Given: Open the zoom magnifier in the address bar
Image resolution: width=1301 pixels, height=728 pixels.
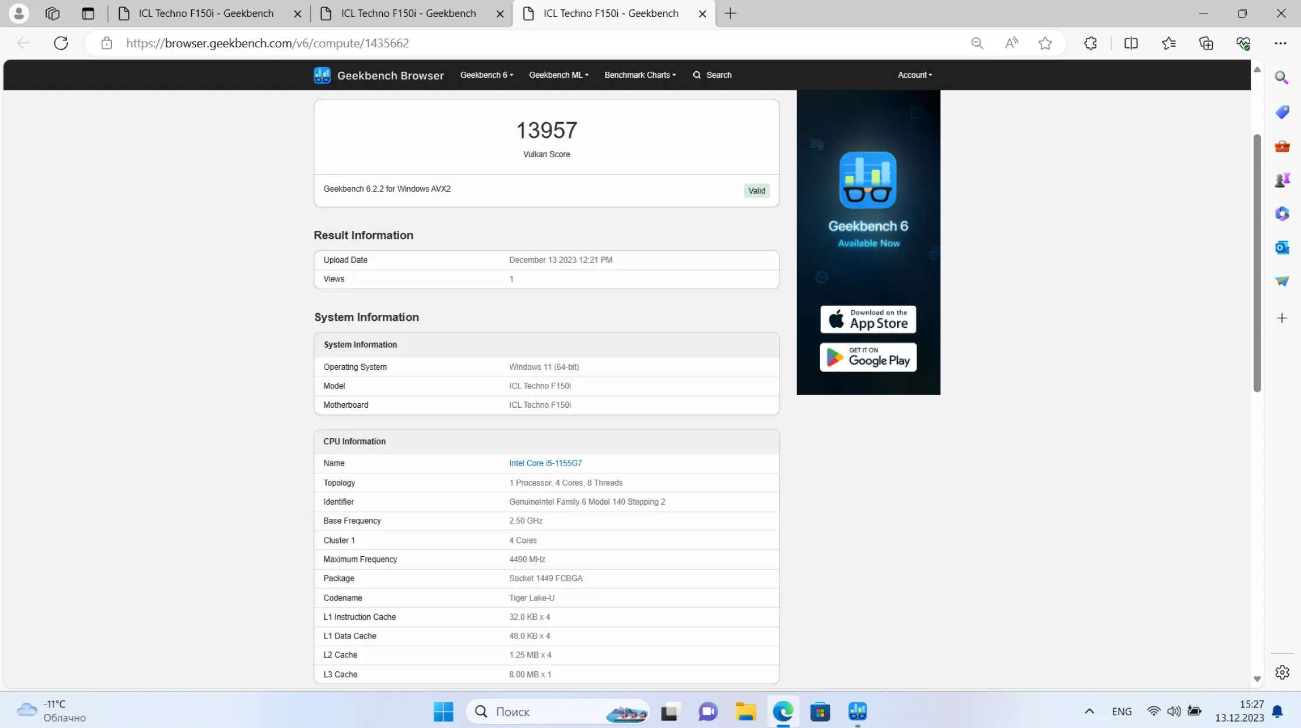Looking at the screenshot, I should click(x=977, y=43).
